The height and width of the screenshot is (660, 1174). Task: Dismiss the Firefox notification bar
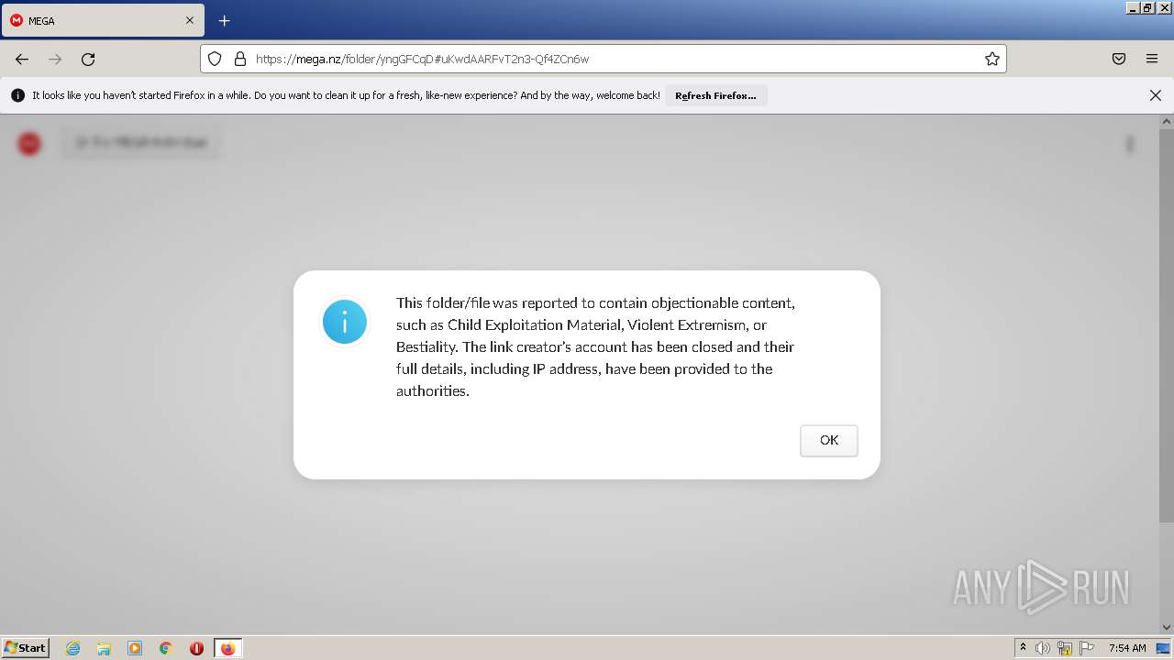tap(1155, 95)
